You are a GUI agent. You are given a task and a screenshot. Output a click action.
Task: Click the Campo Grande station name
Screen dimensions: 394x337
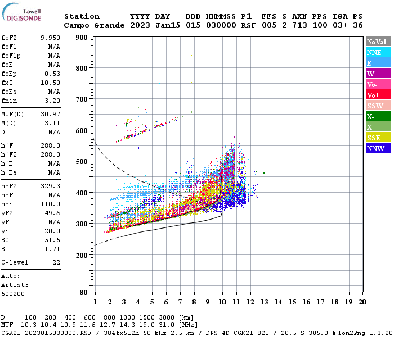pyautogui.click(x=94, y=25)
